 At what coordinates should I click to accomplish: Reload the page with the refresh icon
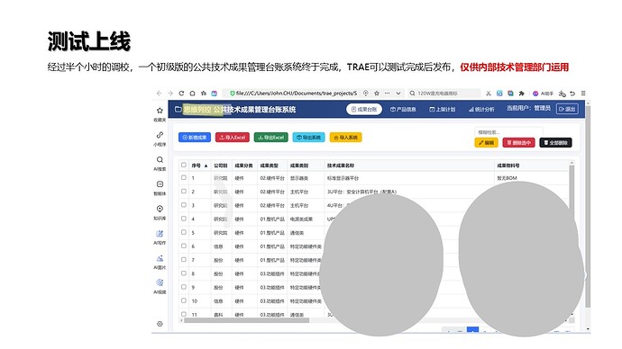pyautogui.click(x=181, y=94)
